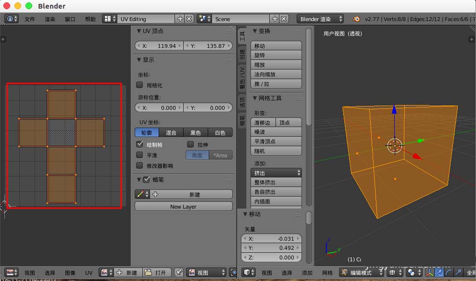Select the translate arrow manipulator icon
476x281 pixels.
(x=439, y=272)
